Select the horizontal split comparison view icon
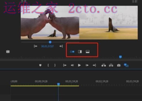Image resolution: width=142 pixels, height=101 pixels. 88,52
